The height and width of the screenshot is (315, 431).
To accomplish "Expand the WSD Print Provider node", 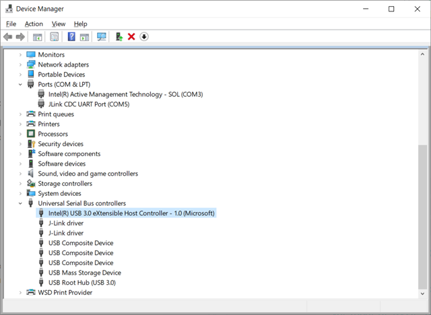I will 20,293.
